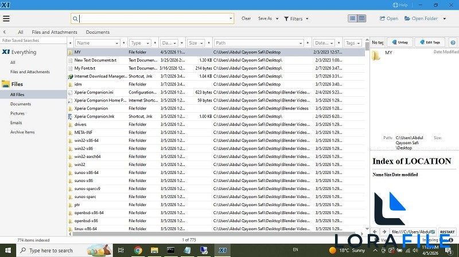
Task: Select the META-INF folder row
Action: point(216,133)
